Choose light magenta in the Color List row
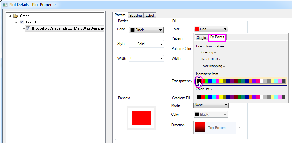The image size is (292, 143). point(280,97)
